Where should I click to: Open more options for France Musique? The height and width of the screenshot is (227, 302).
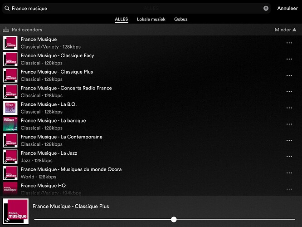(x=289, y=43)
